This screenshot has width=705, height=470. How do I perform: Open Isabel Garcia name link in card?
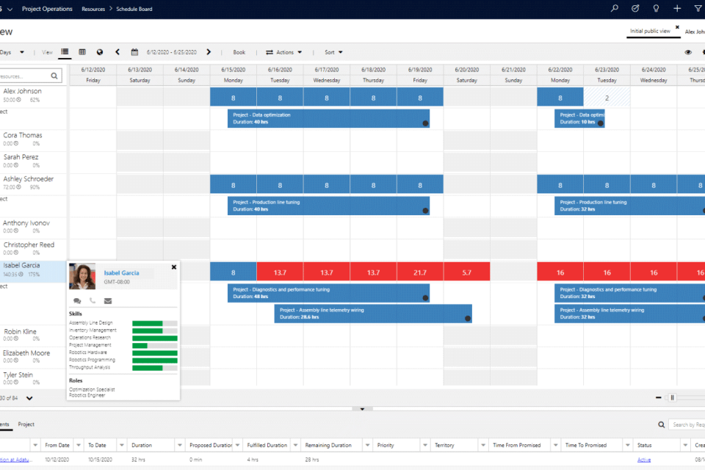[x=121, y=273]
